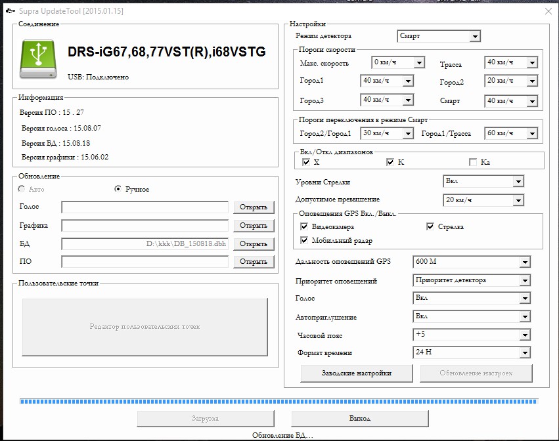Viewport: 559px width, 441px height.
Task: Open the Смарт speed threshold dropdown
Action: point(511,101)
